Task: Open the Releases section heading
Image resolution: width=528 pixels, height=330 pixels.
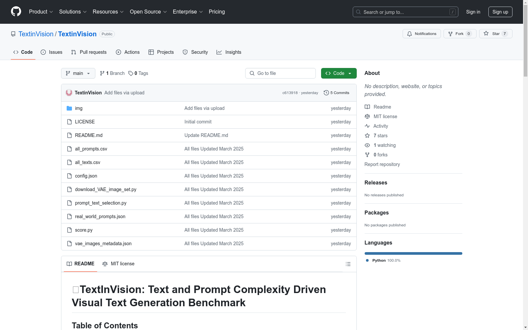Action: (376, 182)
